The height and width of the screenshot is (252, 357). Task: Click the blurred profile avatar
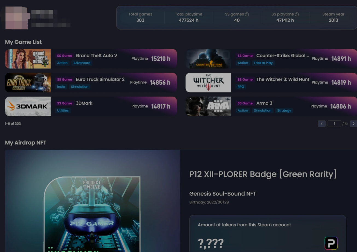point(16,18)
